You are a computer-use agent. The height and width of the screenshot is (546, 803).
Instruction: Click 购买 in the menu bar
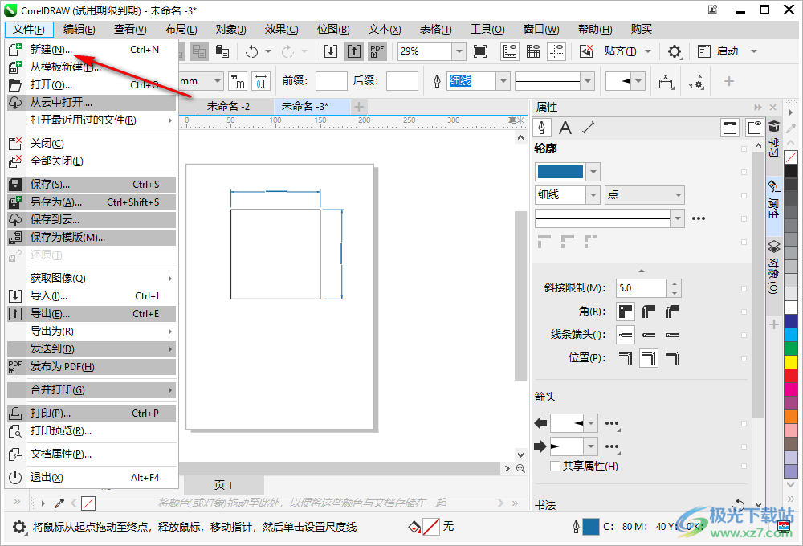click(x=641, y=29)
